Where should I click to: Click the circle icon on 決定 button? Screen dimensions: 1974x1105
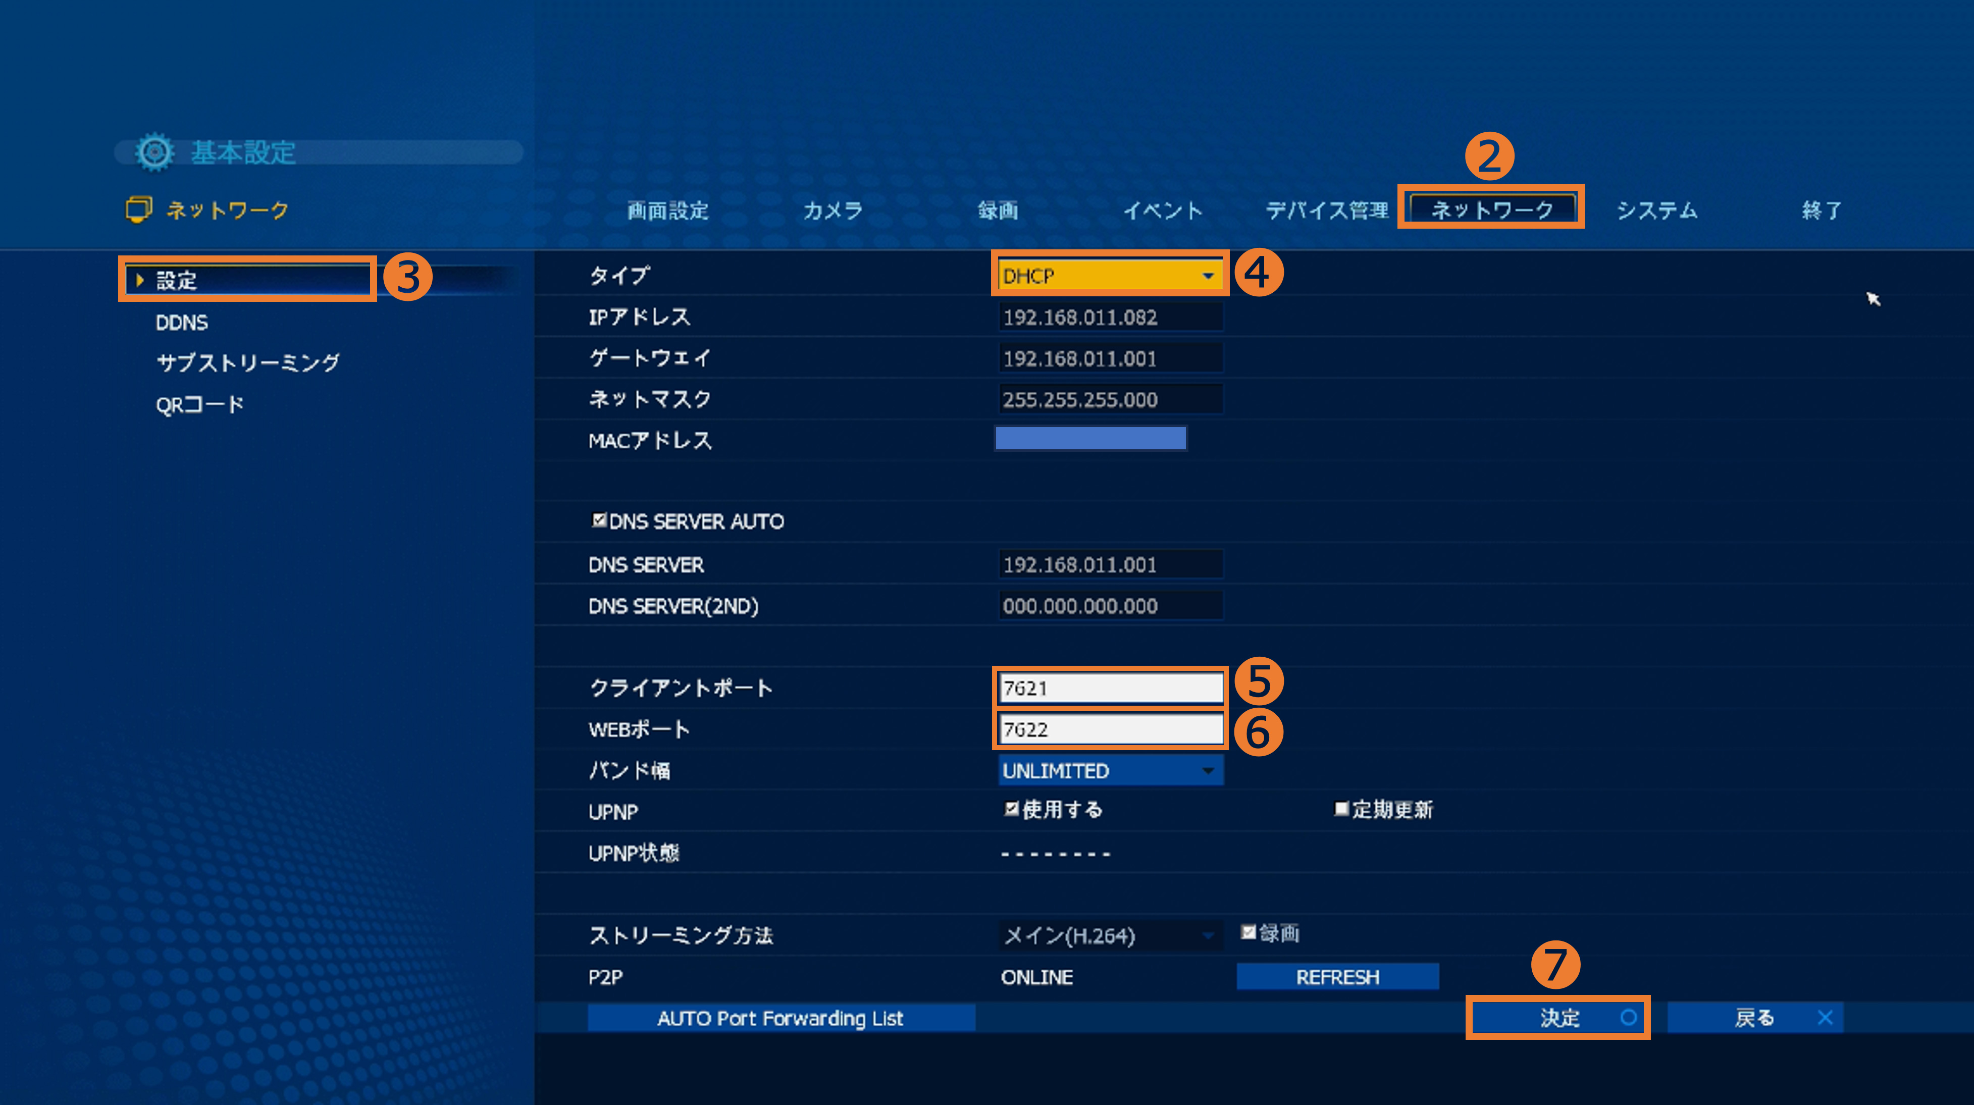tap(1628, 1018)
